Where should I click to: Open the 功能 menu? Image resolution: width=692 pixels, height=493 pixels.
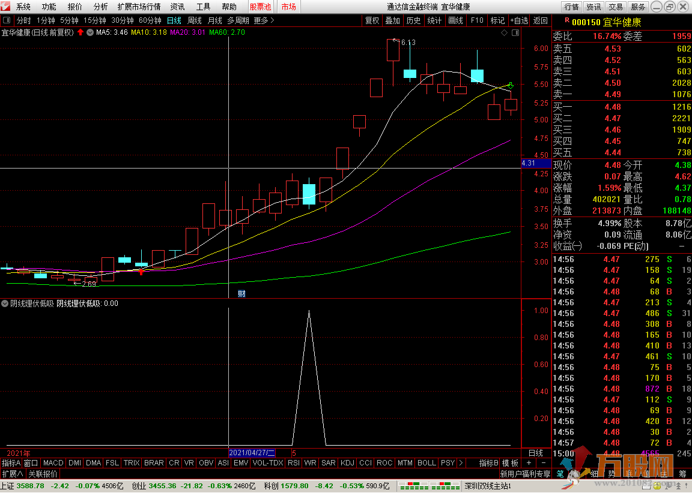point(49,7)
